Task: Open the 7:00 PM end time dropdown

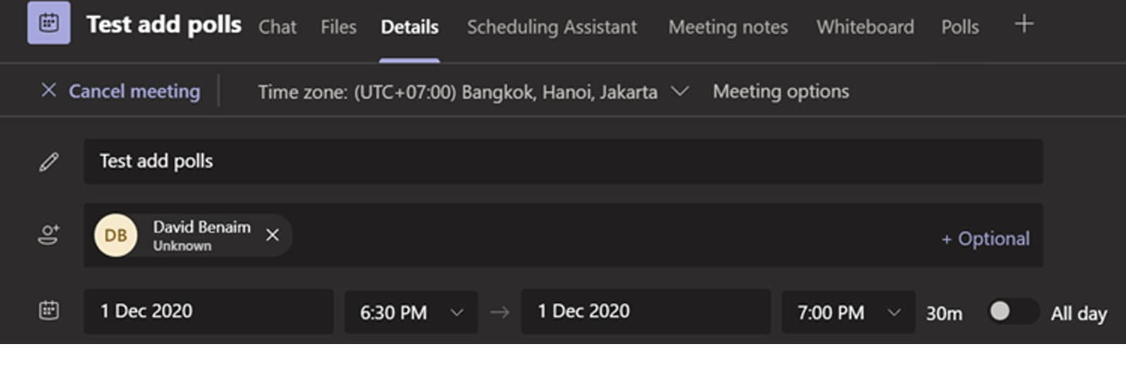Action: [x=894, y=312]
